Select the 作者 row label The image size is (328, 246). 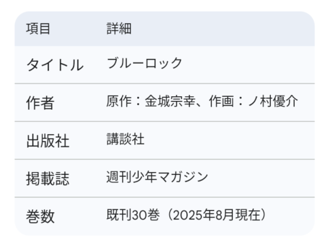[40, 103]
